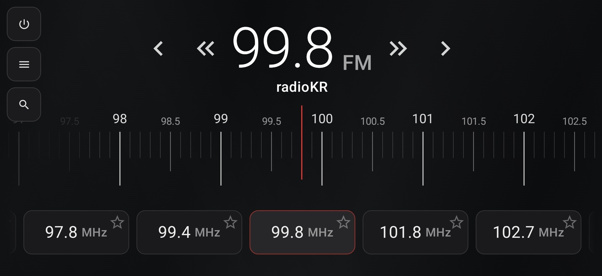Click the 99 mark on frequency scale

tap(221, 119)
